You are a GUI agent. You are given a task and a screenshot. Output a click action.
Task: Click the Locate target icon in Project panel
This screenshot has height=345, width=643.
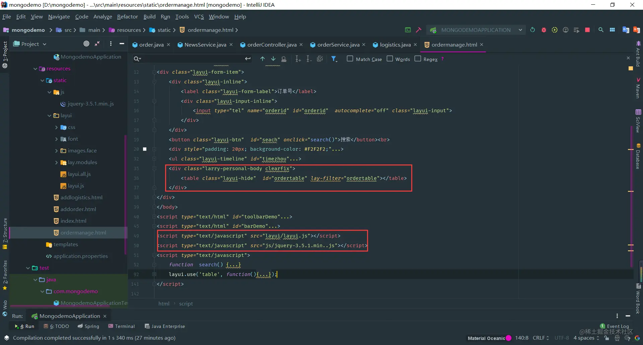click(x=86, y=44)
